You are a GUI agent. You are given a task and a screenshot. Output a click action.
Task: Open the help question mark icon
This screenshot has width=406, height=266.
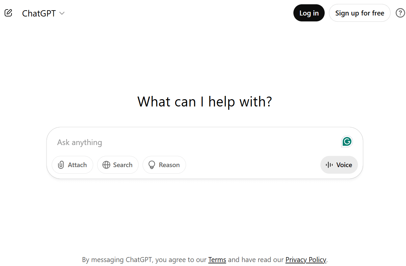(400, 13)
